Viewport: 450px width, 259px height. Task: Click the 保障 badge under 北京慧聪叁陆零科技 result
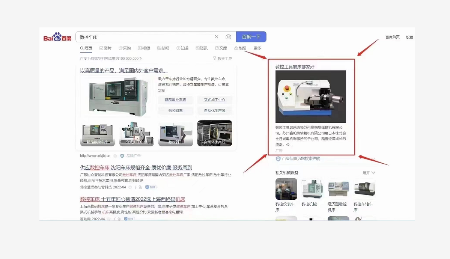pyautogui.click(x=151, y=187)
